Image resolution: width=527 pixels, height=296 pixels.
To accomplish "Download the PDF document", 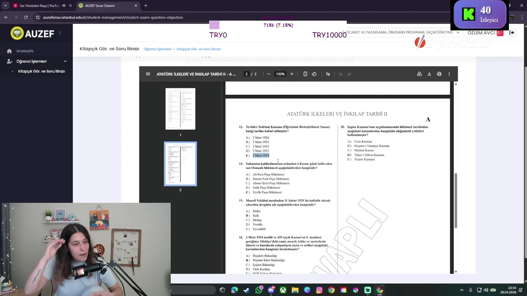I will [x=429, y=74].
